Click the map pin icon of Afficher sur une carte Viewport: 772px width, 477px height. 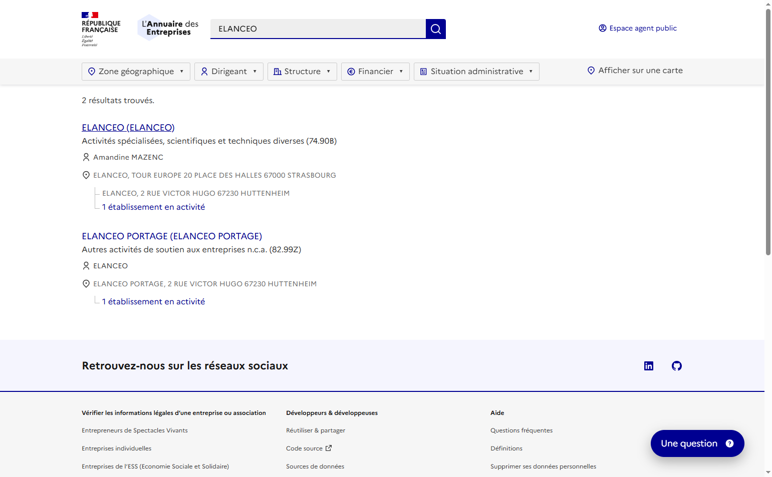tap(591, 71)
